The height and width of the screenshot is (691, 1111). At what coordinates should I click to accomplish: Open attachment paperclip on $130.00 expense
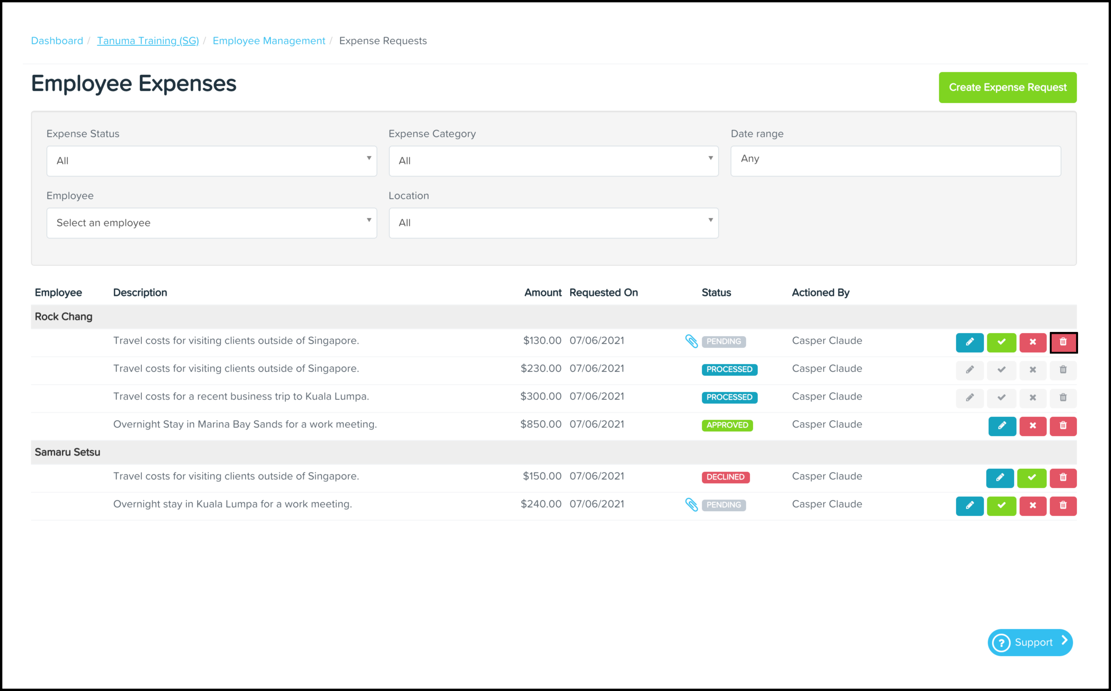pyautogui.click(x=691, y=341)
